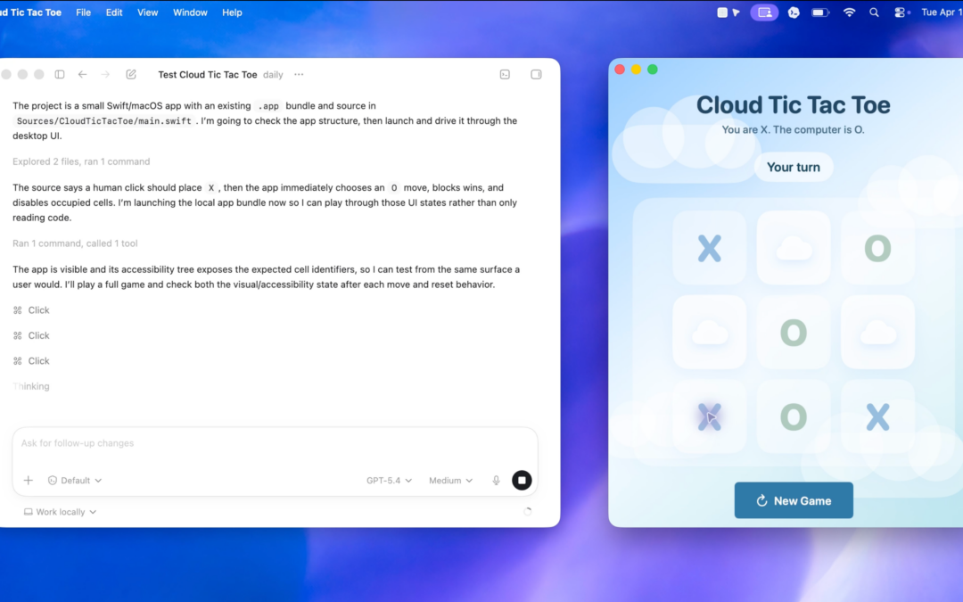
Task: Click the first command Click entry icon
Action: [18, 309]
